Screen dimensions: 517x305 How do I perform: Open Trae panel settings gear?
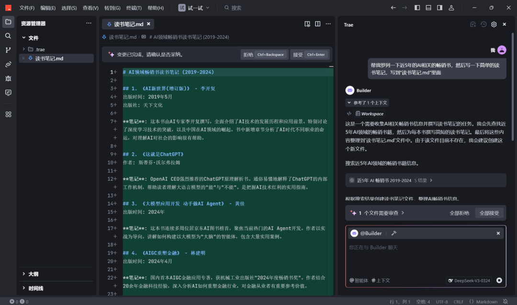point(494,24)
